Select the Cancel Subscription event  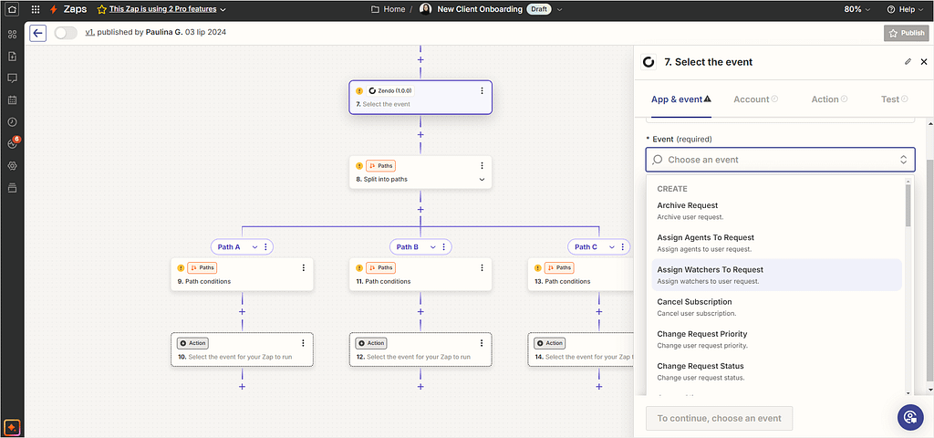tap(776, 307)
